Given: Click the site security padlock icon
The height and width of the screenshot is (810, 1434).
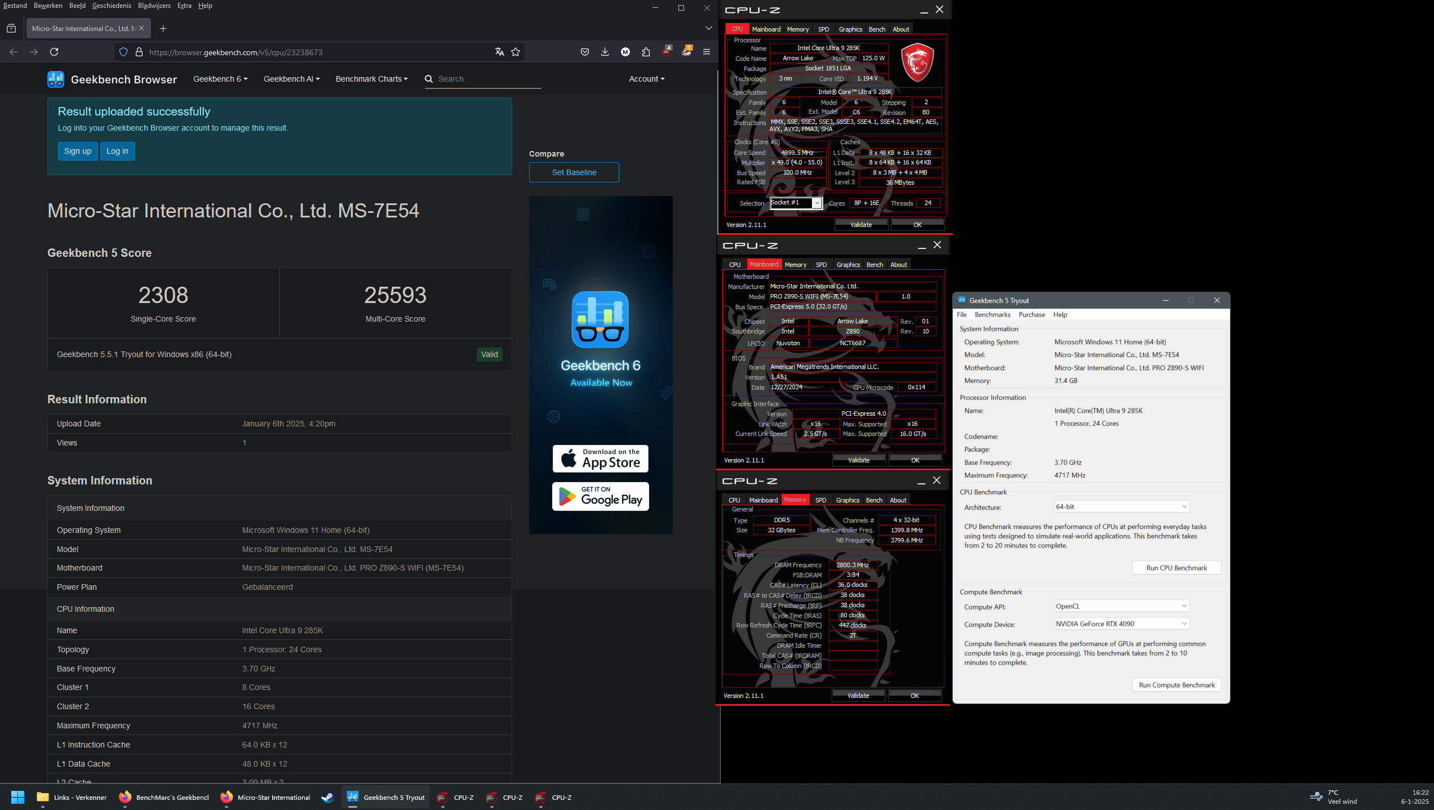Looking at the screenshot, I should (139, 52).
